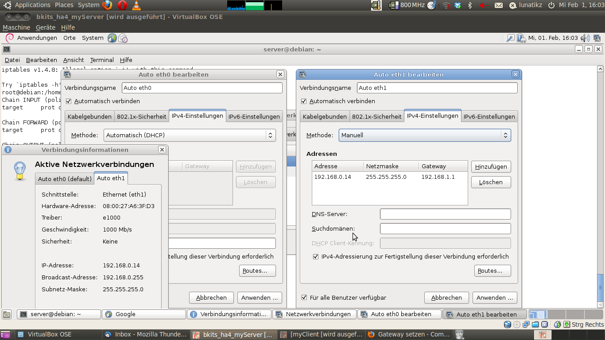Open the Bluetooth indicator in host panel
This screenshot has width=605, height=340.
[x=470, y=5]
